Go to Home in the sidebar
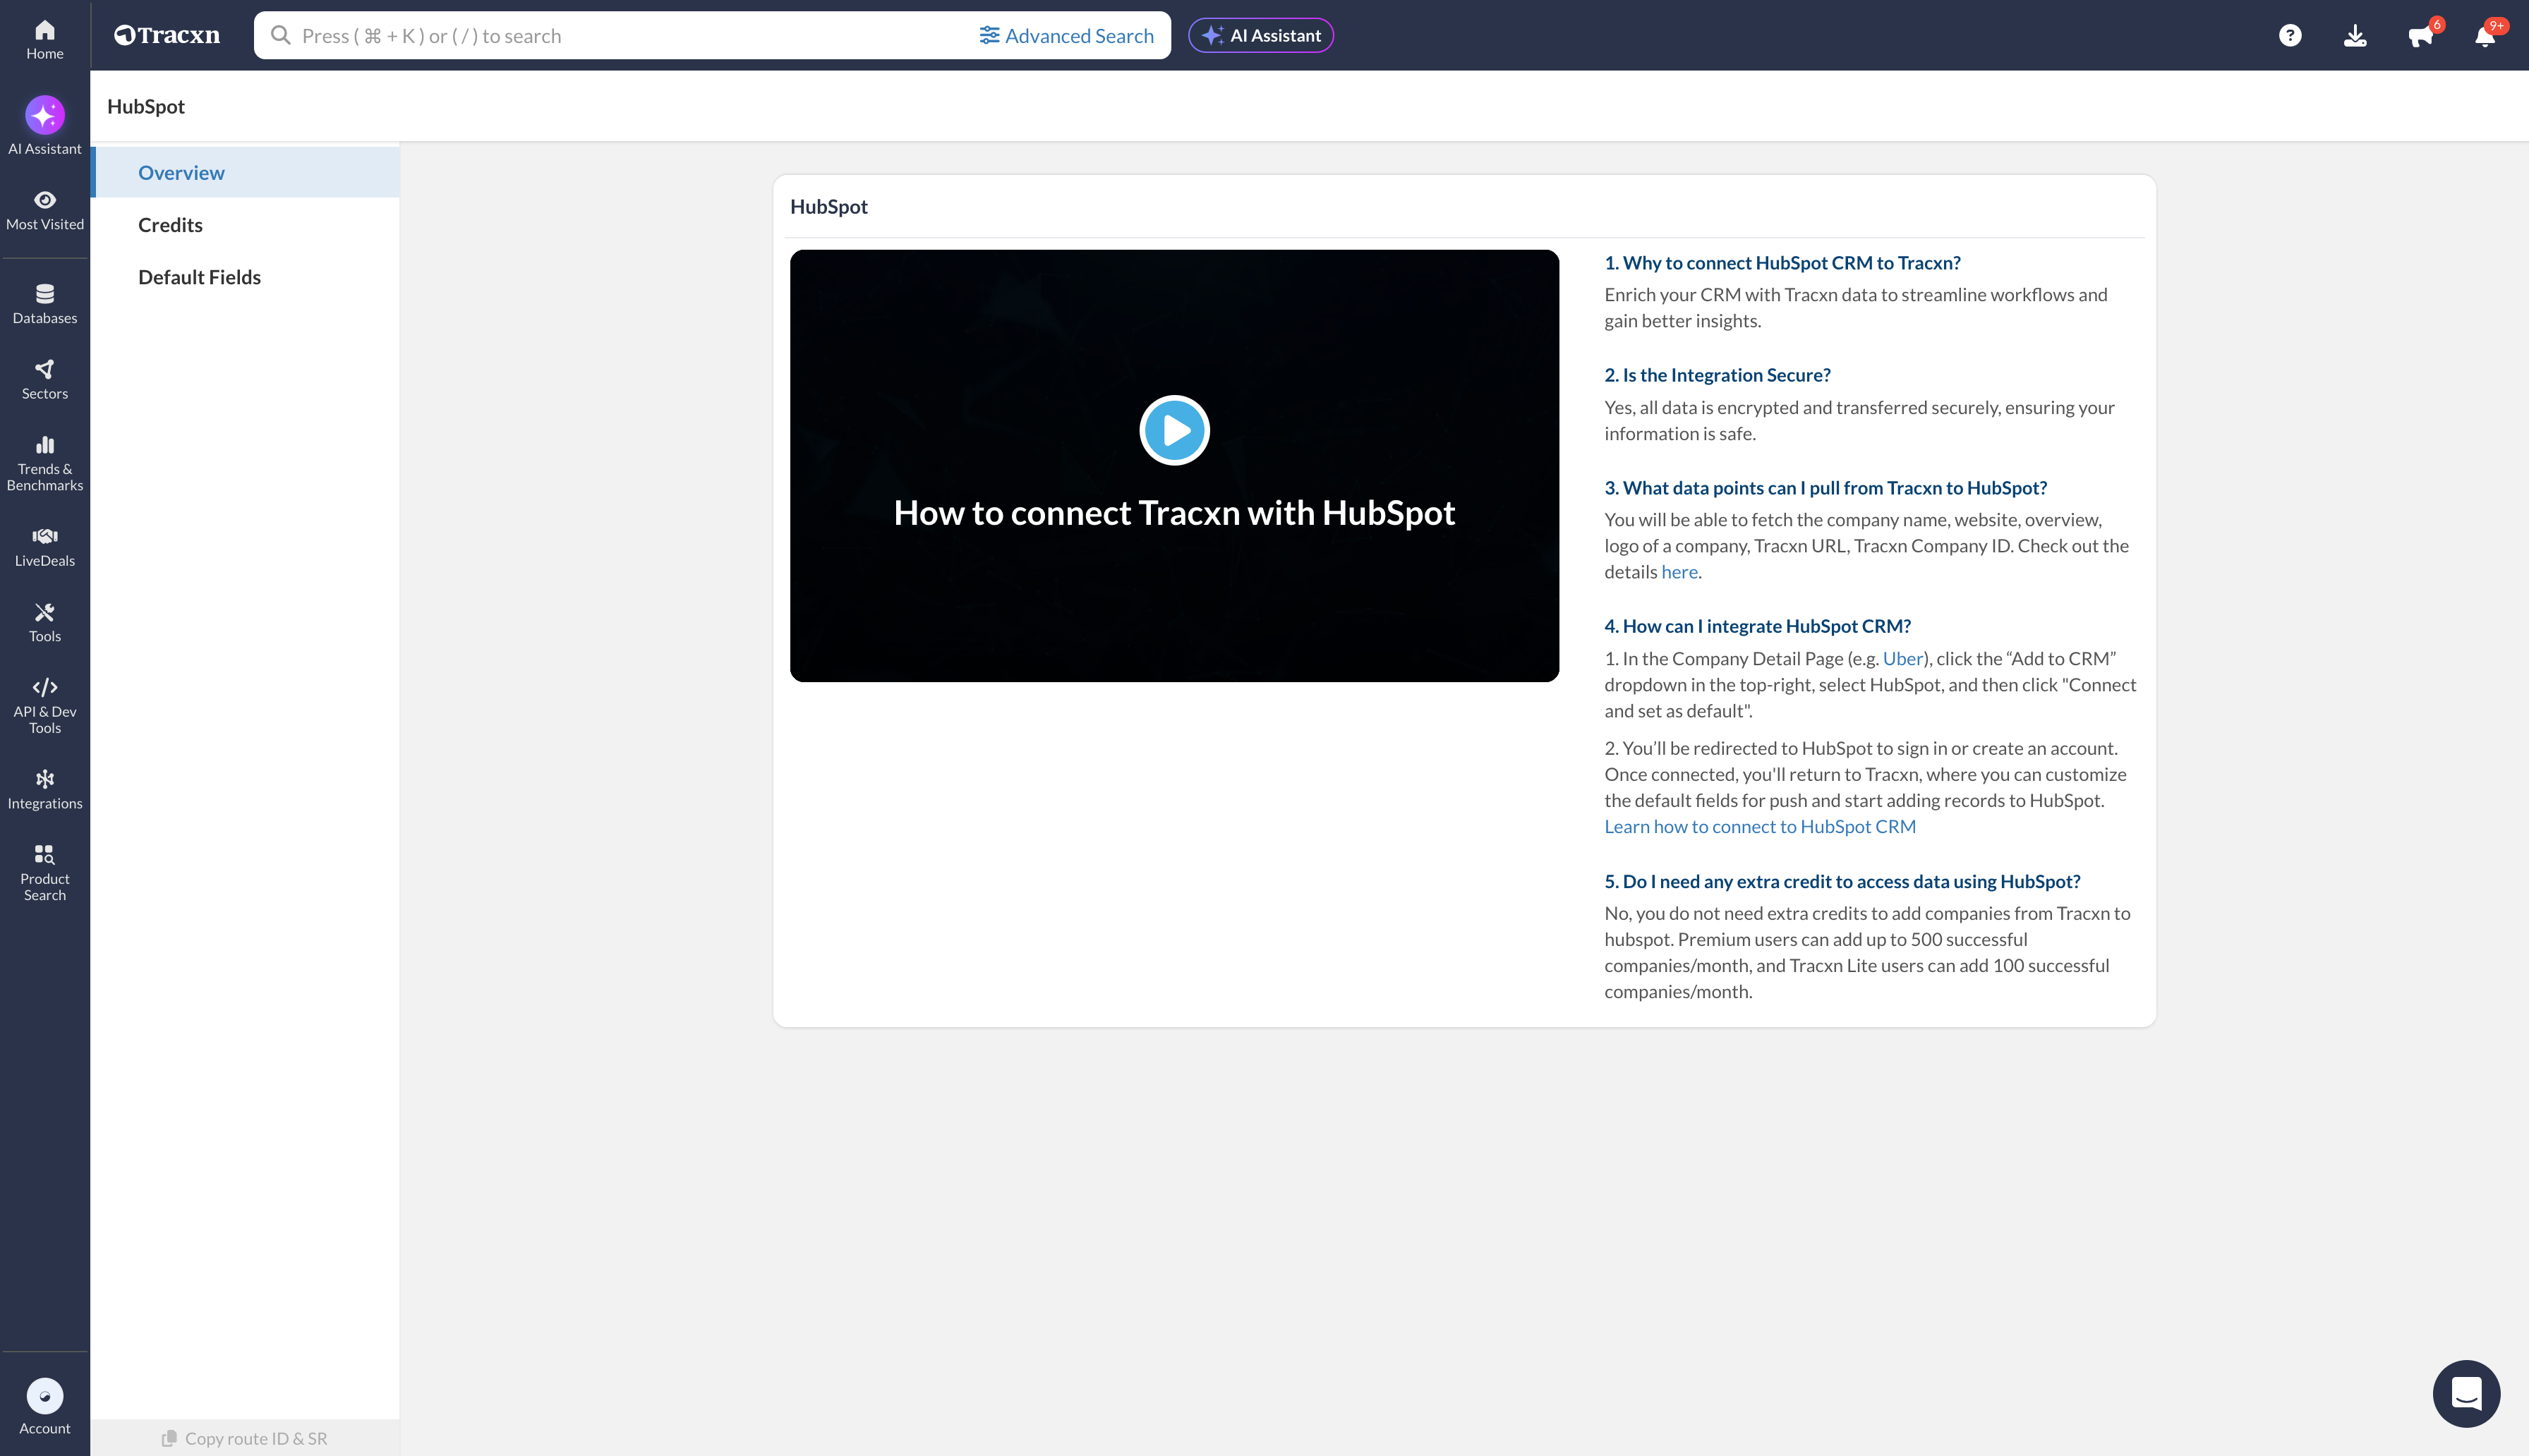Viewport: 2529px width, 1456px height. click(45, 39)
